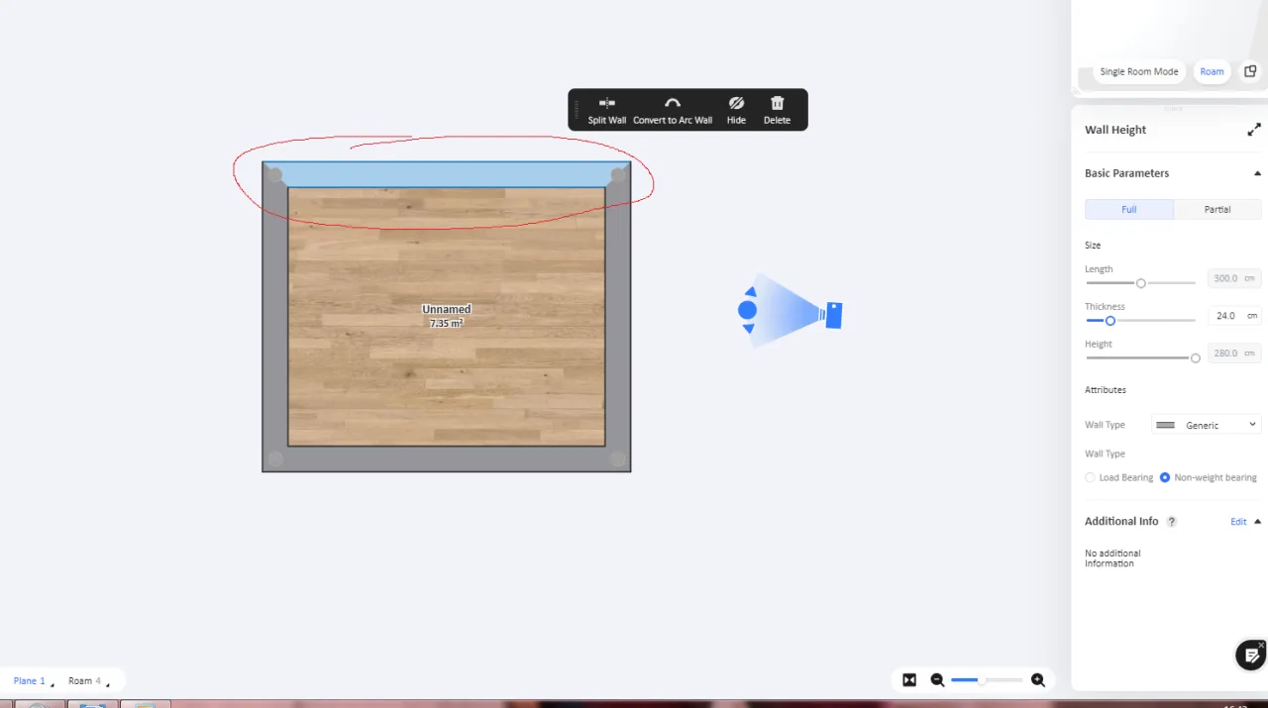Screen dimensions: 1268x708
Task: Click the Single Room Mode button
Action: (x=1138, y=71)
